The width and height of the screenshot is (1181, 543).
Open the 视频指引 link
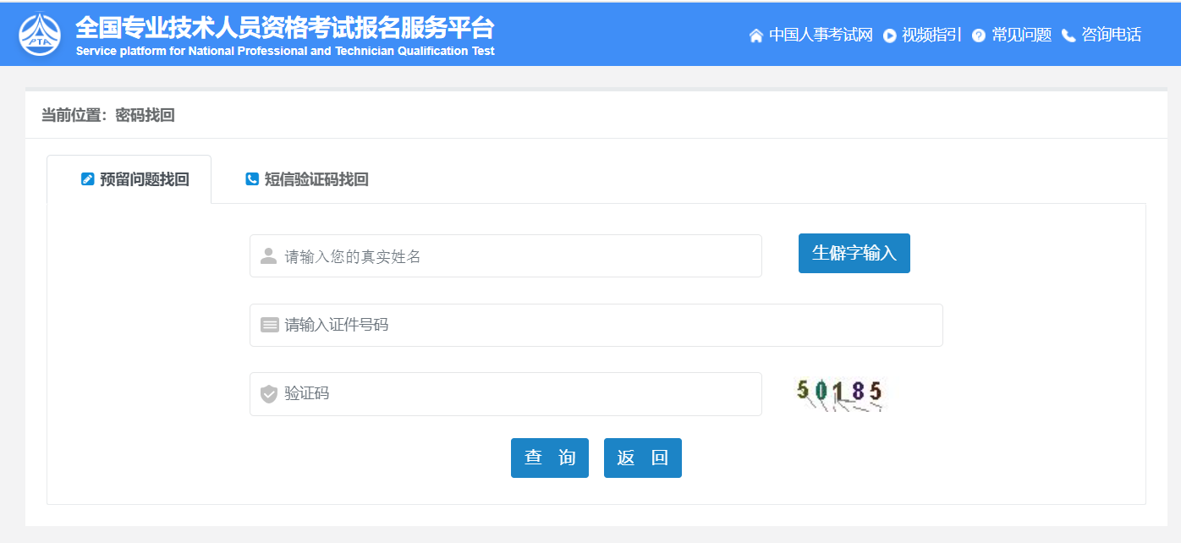(x=931, y=35)
